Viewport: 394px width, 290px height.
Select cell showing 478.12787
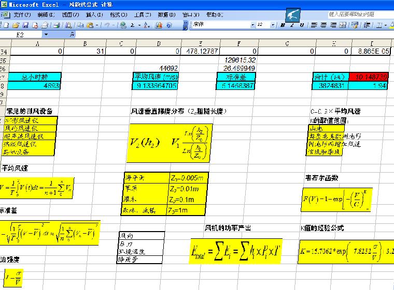[x=201, y=51]
